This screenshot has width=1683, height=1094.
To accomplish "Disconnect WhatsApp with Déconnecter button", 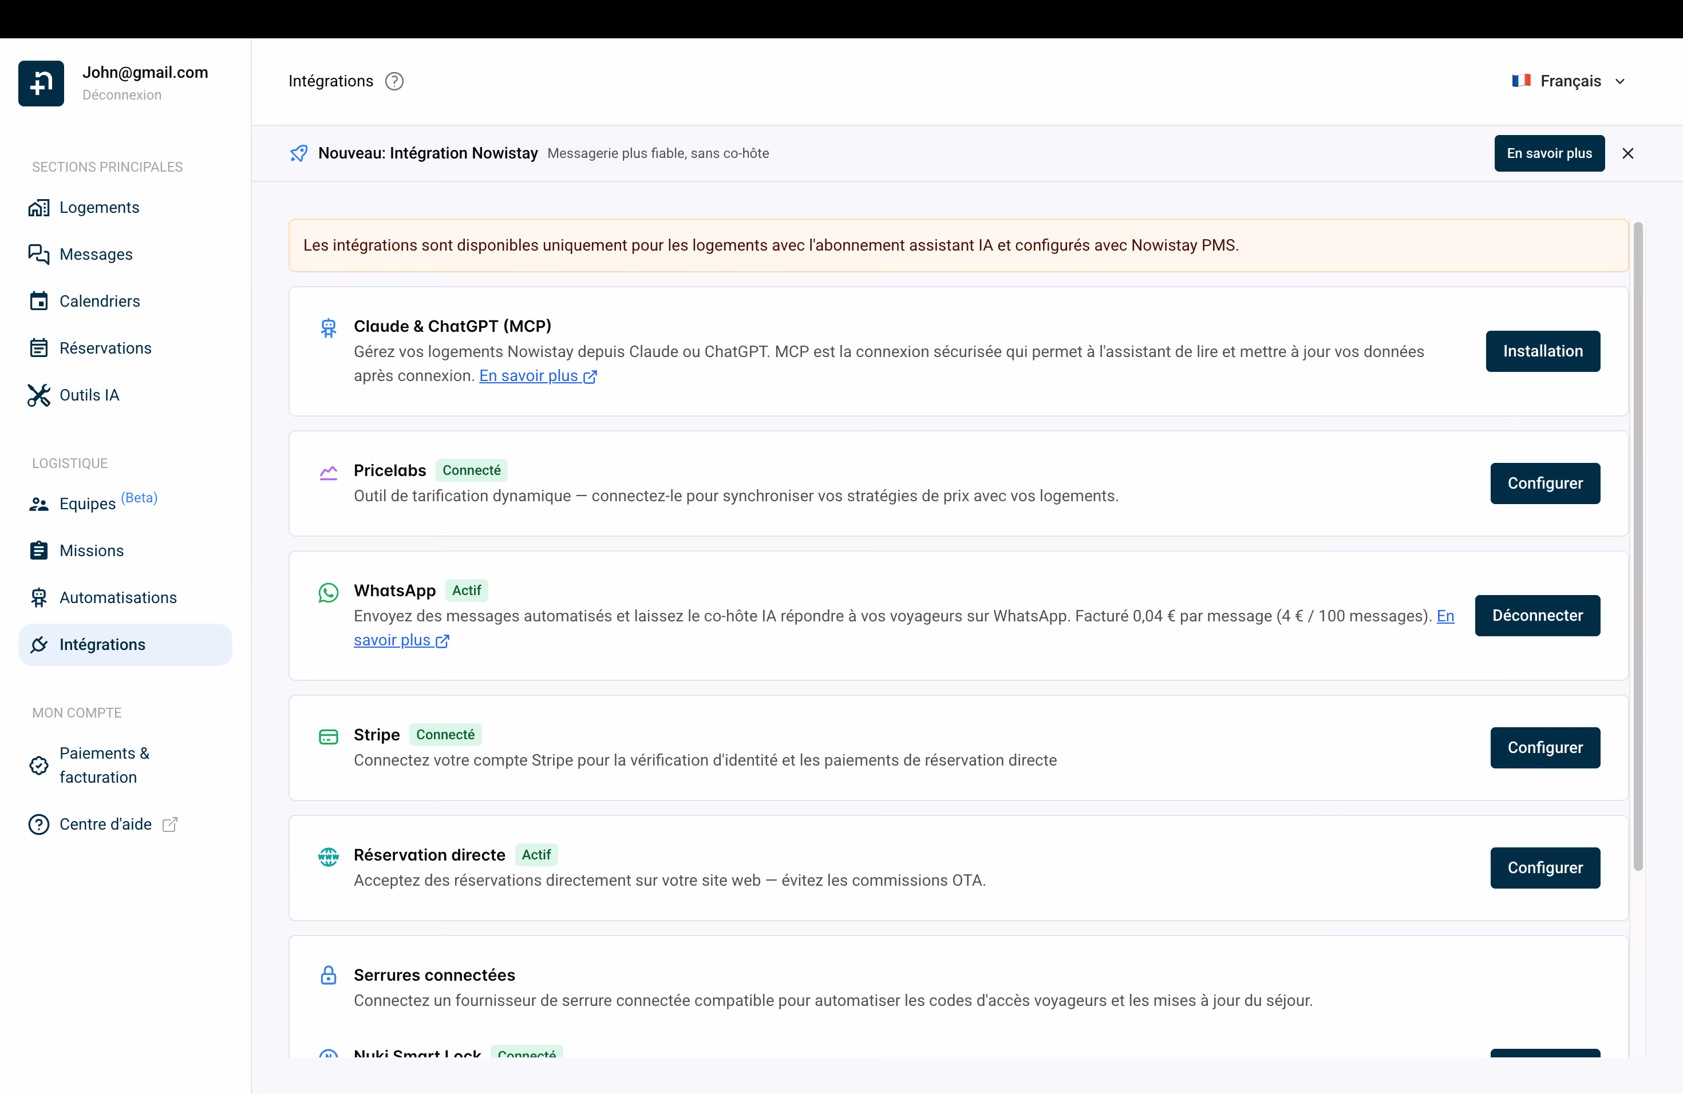I will pos(1538,616).
